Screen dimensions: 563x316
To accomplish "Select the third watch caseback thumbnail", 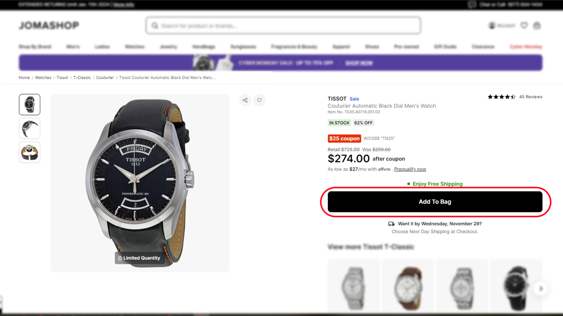I will point(29,152).
